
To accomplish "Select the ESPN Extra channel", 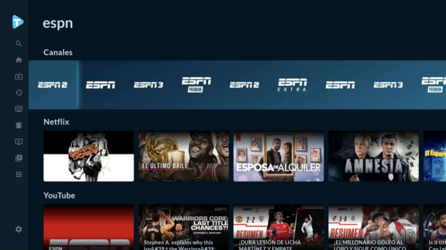I will 292,85.
